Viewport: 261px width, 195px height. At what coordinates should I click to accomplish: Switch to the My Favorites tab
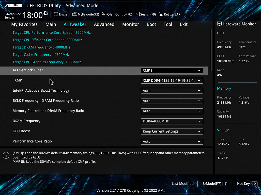coord(24,24)
